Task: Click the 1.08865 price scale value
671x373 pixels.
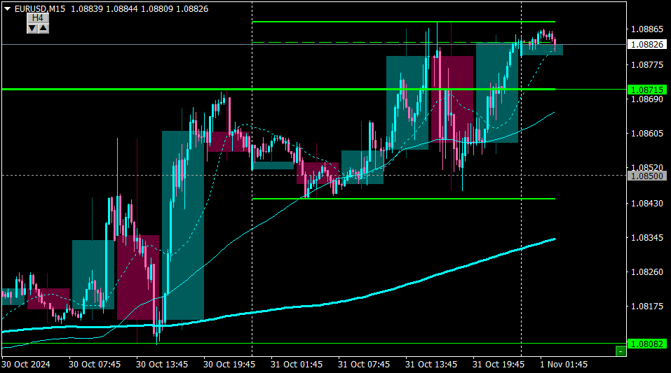Action: pyautogui.click(x=647, y=29)
